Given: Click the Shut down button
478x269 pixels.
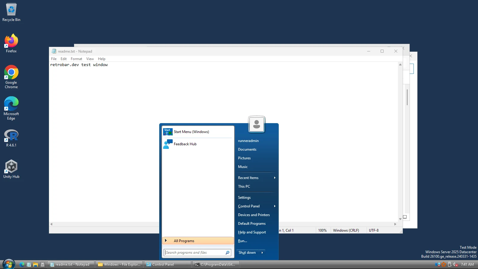Looking at the screenshot, I should point(247,253).
